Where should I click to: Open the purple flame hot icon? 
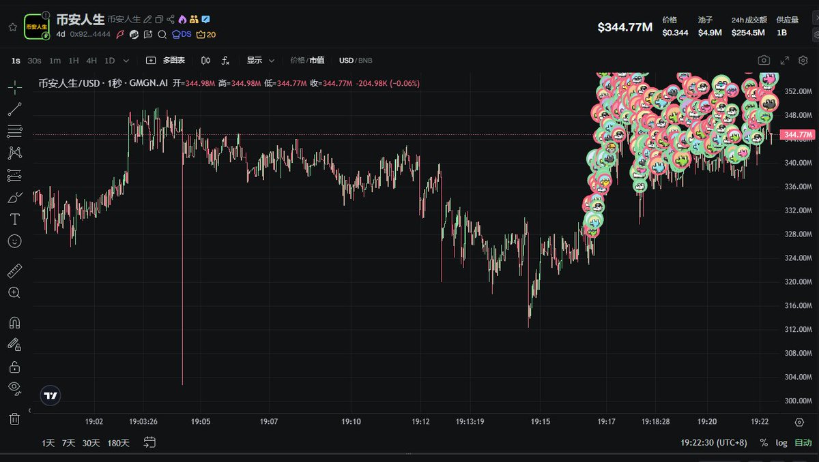point(182,19)
